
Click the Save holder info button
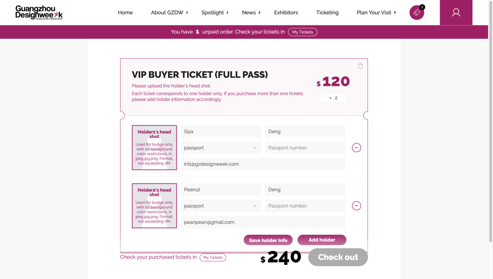268,240
